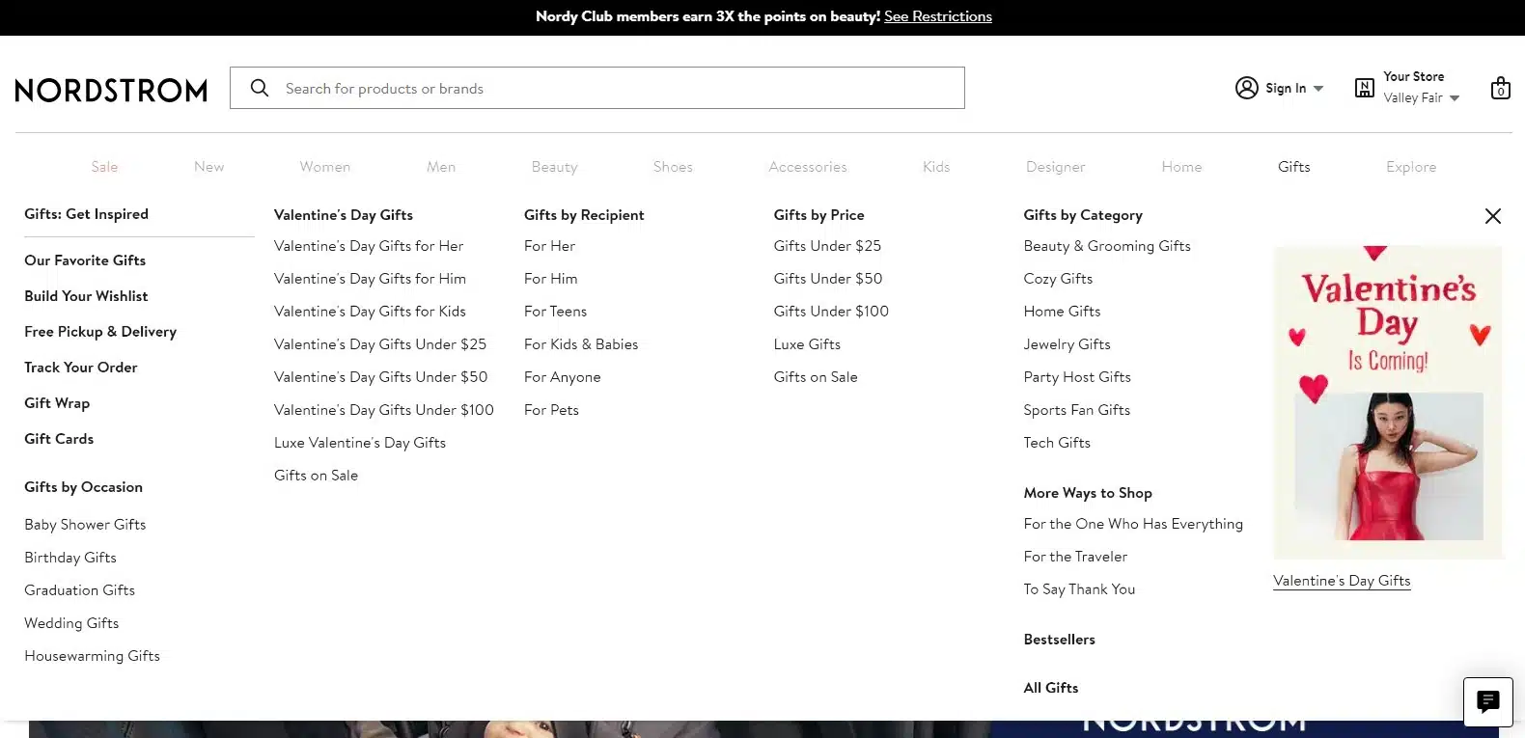
Task: Open Valentine's Day Gifts Under $50
Action: pos(380,377)
